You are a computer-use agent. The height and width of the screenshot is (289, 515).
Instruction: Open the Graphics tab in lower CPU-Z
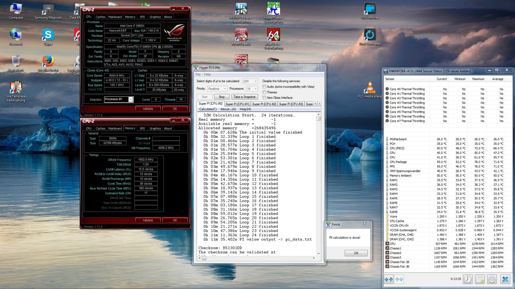click(x=155, y=128)
